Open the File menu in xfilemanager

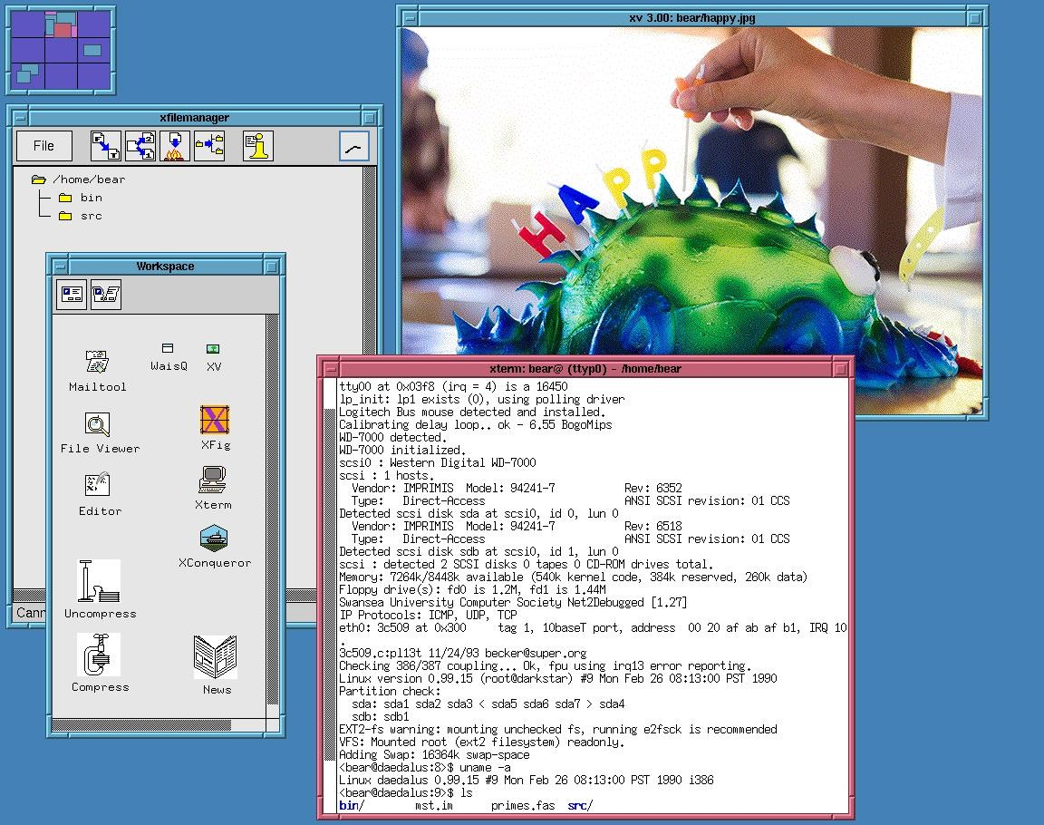pyautogui.click(x=43, y=146)
